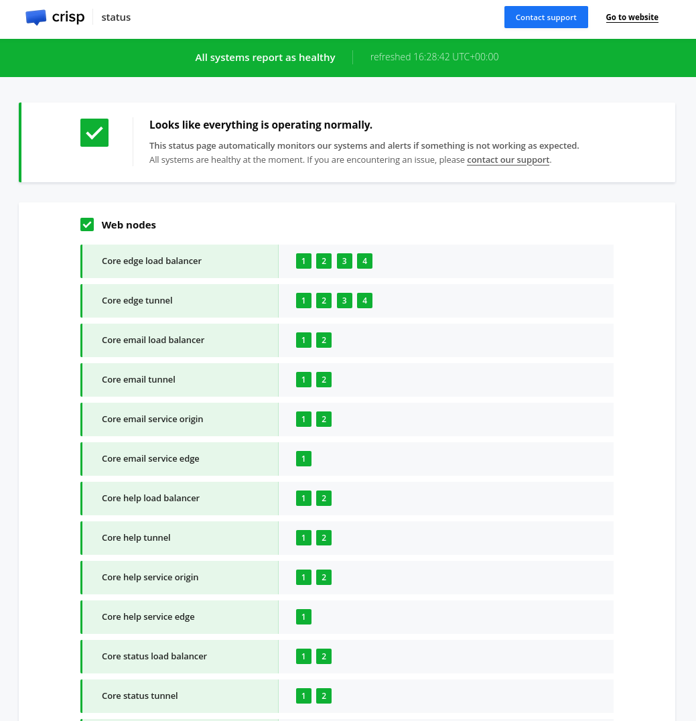Click node 2 of Core status tunnel

click(x=324, y=696)
